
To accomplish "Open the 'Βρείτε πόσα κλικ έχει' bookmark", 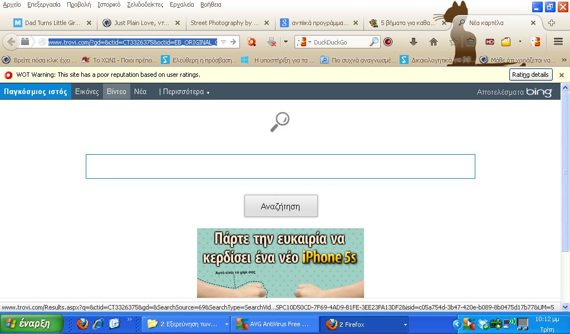I will (40, 60).
